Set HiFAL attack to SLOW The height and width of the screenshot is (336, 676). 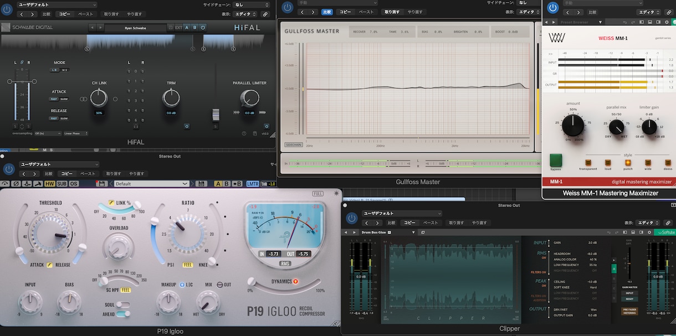point(64,99)
